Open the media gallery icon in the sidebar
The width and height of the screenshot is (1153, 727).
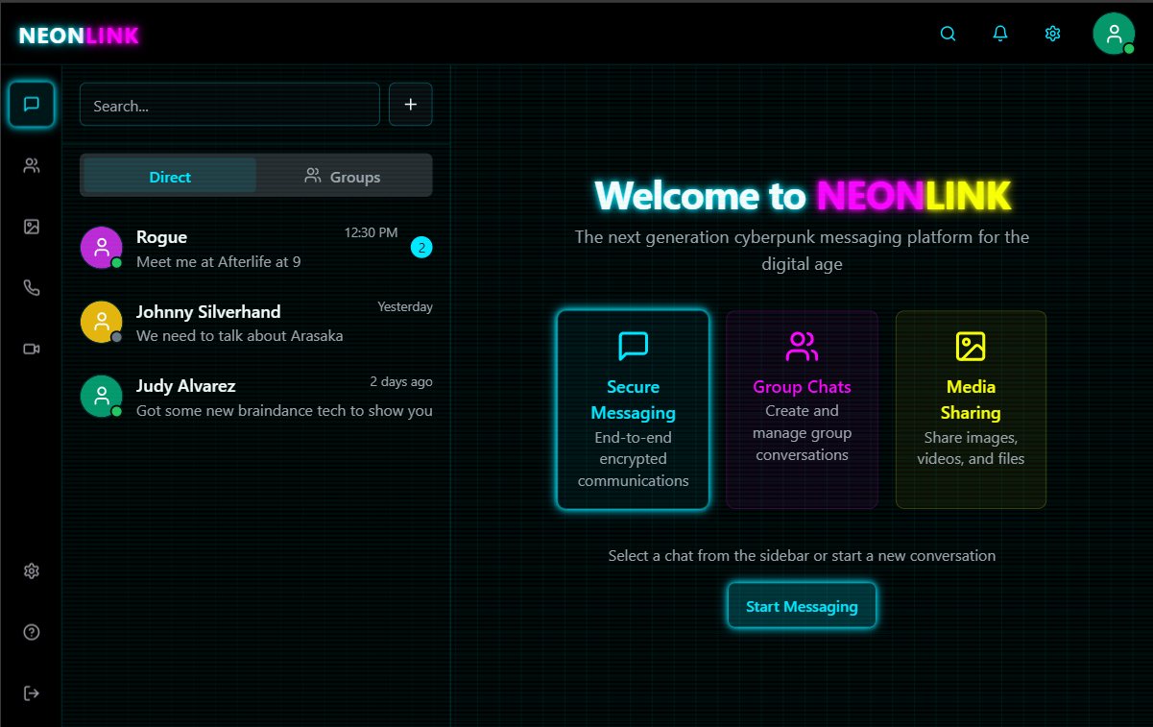click(x=32, y=227)
